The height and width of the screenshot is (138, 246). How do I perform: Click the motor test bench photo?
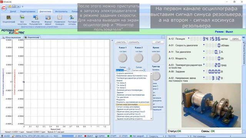click(x=211, y=105)
